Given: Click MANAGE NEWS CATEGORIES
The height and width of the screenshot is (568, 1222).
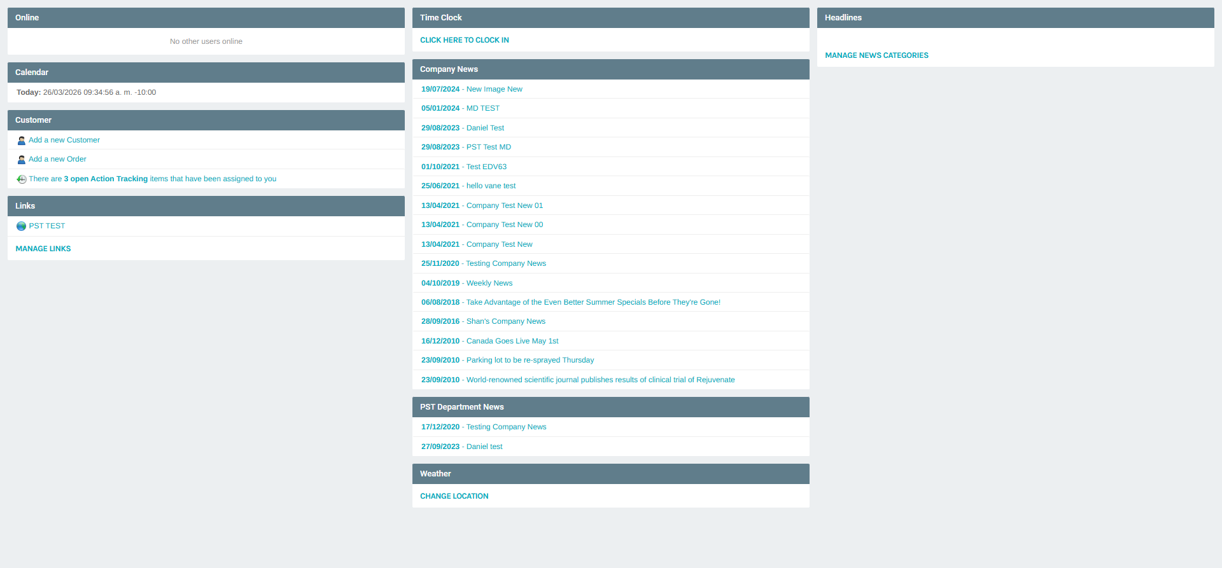Looking at the screenshot, I should (876, 55).
